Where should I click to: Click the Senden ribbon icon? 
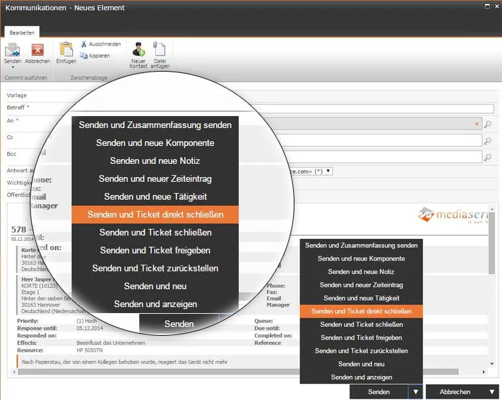[13, 50]
